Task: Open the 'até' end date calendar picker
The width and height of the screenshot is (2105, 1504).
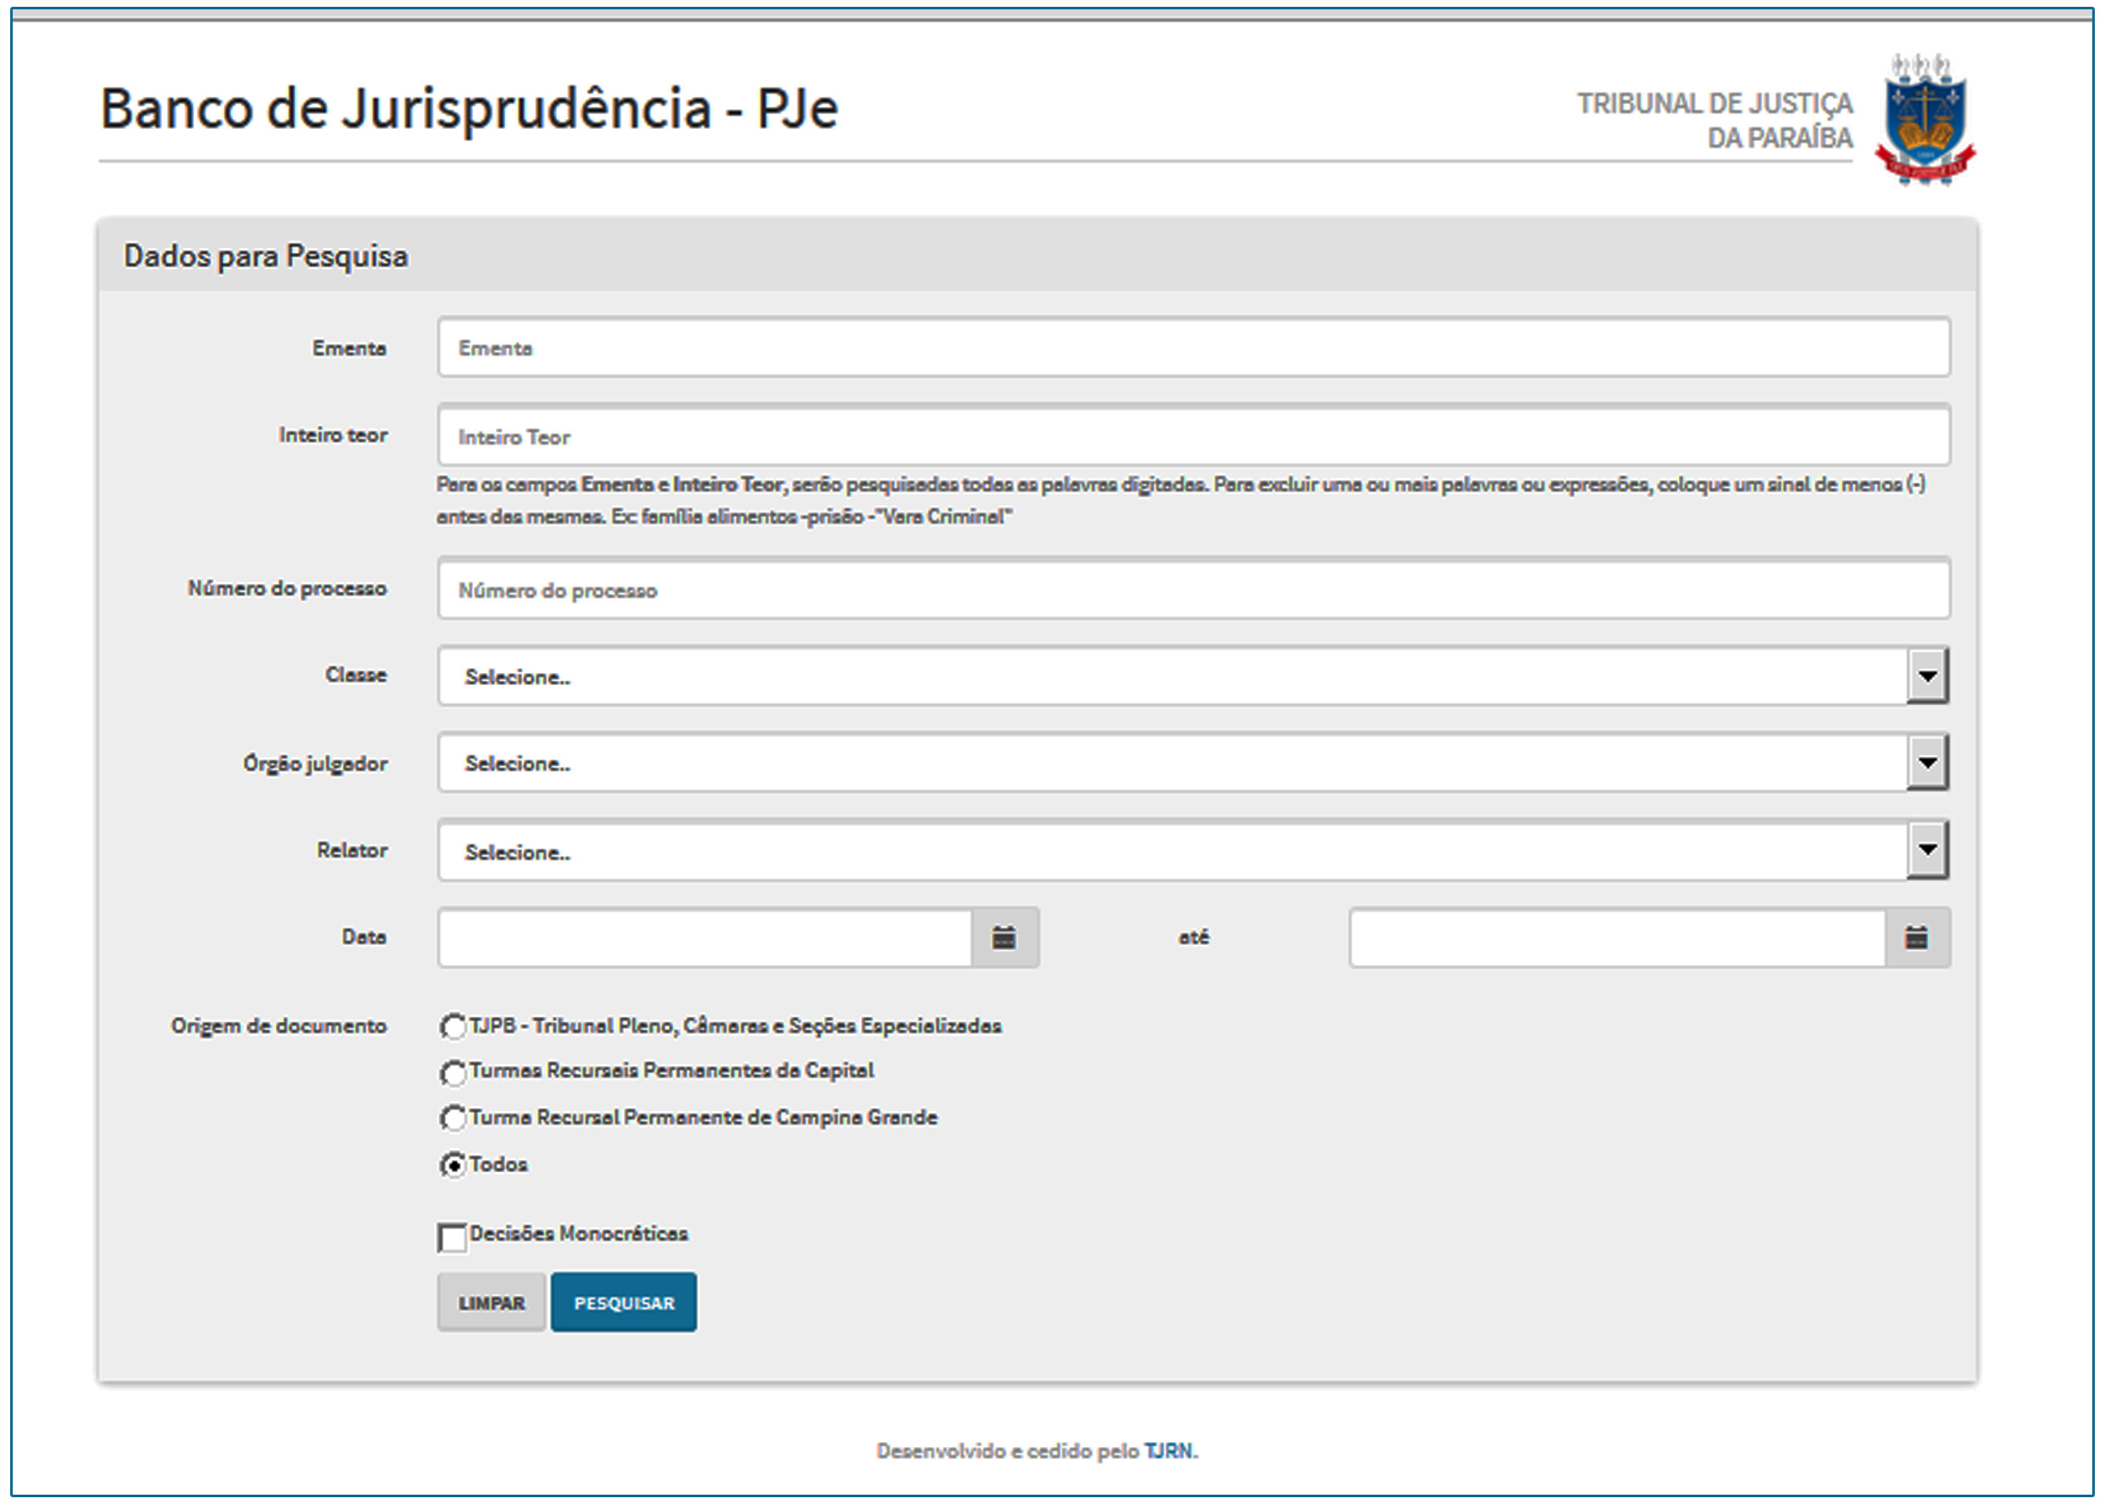Action: (1916, 937)
